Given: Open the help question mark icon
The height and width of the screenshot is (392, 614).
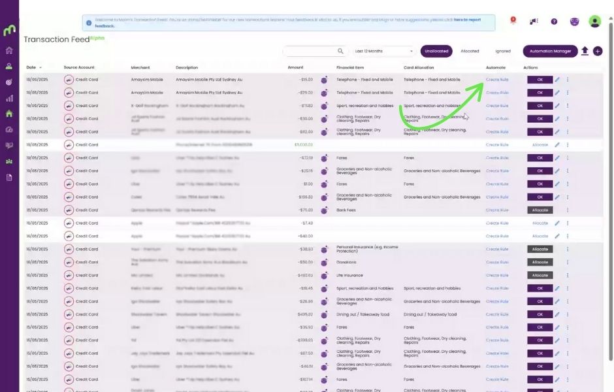Looking at the screenshot, I should (x=554, y=22).
